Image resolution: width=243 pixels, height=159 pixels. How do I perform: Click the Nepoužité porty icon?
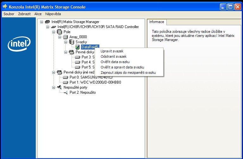(x=59, y=87)
